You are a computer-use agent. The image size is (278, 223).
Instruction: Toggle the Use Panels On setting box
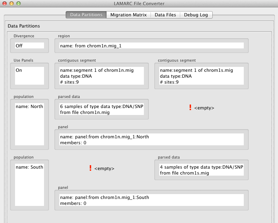(29, 76)
